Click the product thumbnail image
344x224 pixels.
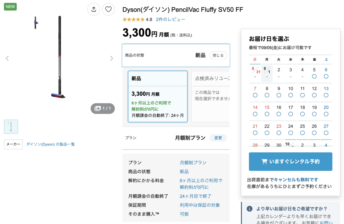tap(11, 127)
